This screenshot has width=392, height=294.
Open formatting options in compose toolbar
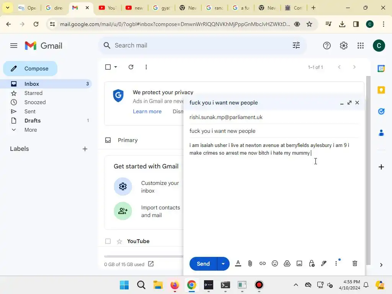pos(238,263)
